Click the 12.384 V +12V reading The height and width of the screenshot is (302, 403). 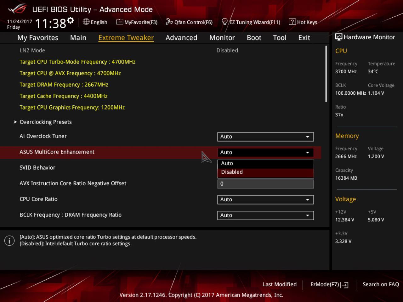point(345,220)
